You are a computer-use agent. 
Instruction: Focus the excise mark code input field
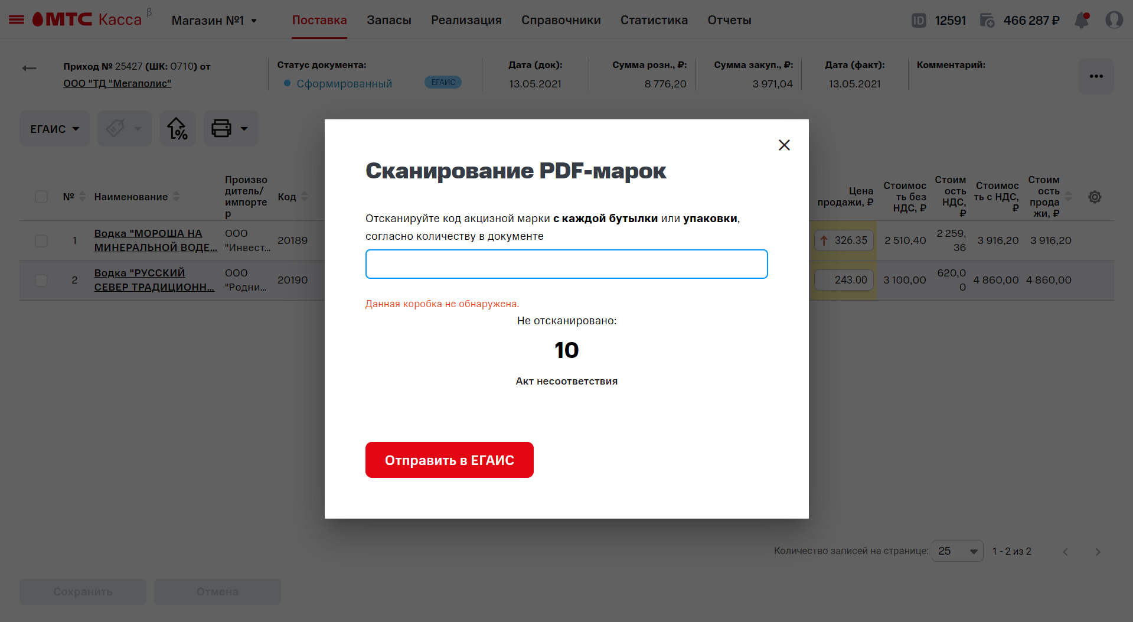point(567,264)
